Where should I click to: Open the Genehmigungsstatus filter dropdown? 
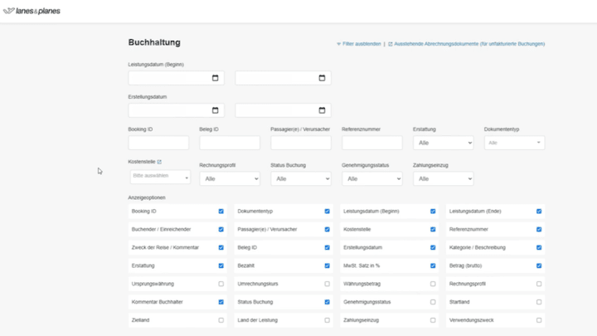(371, 178)
